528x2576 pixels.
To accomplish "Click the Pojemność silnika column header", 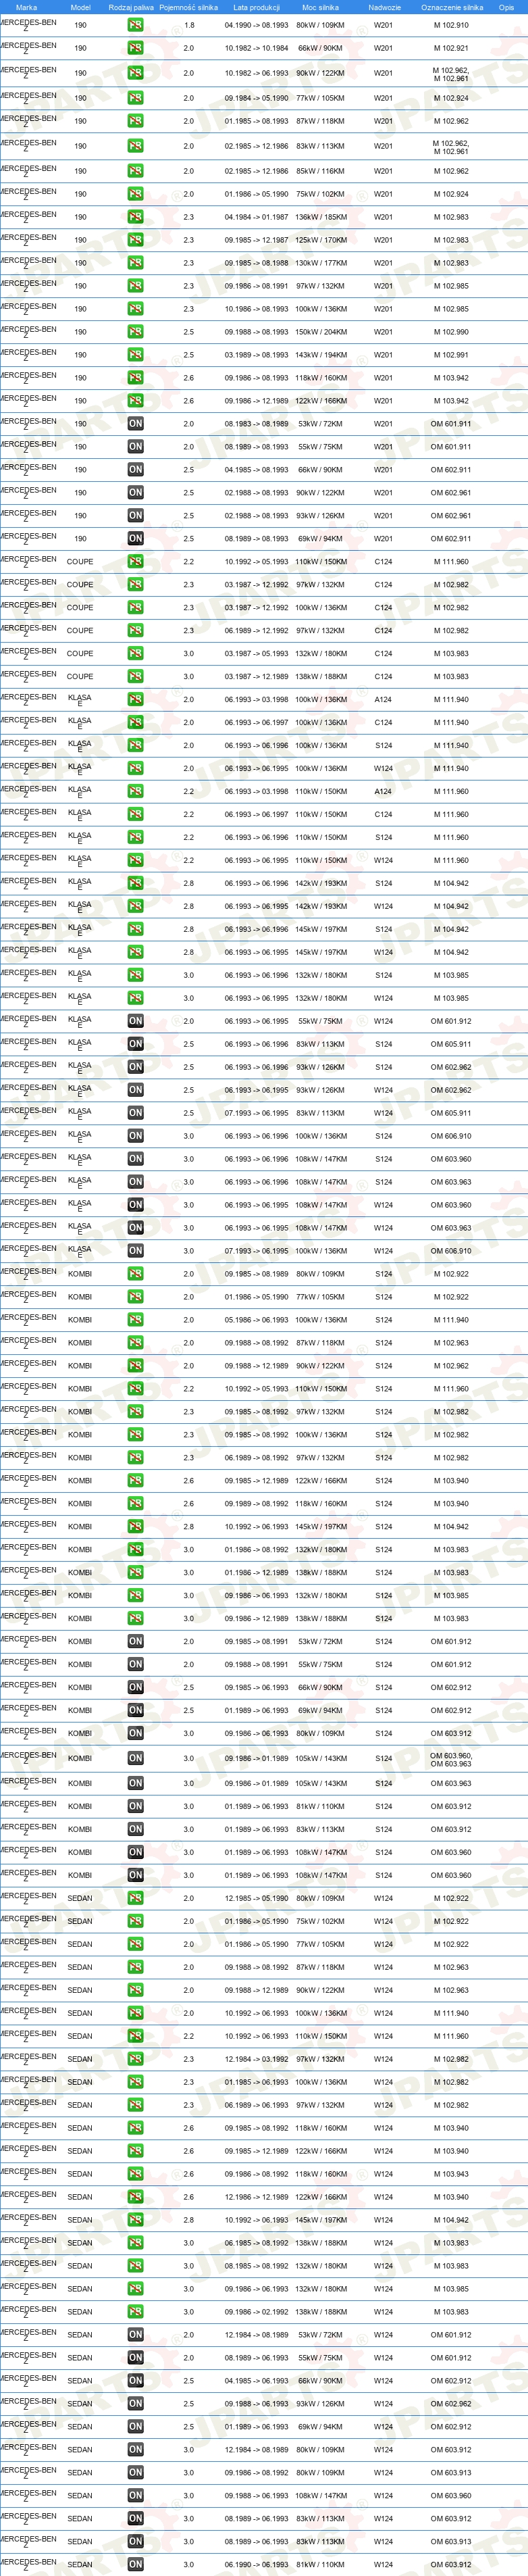I will [x=188, y=7].
